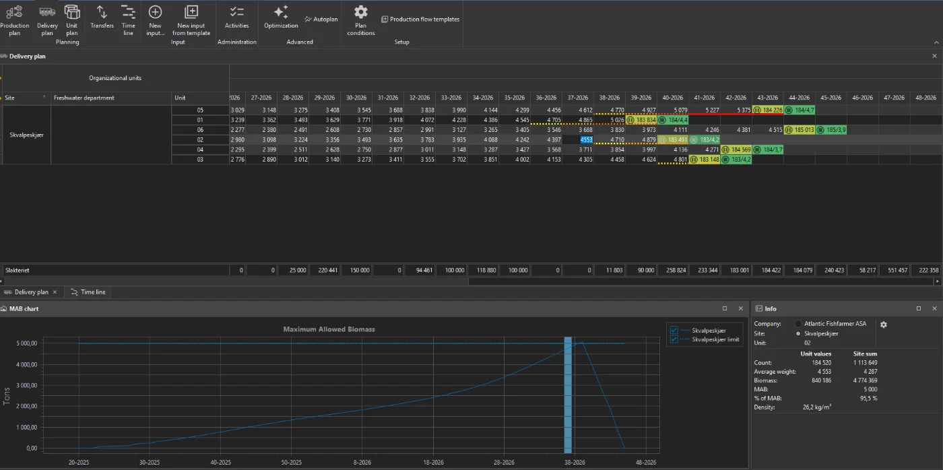Open the Transfers tool
Viewport: 943px width, 470px height.
click(102, 17)
